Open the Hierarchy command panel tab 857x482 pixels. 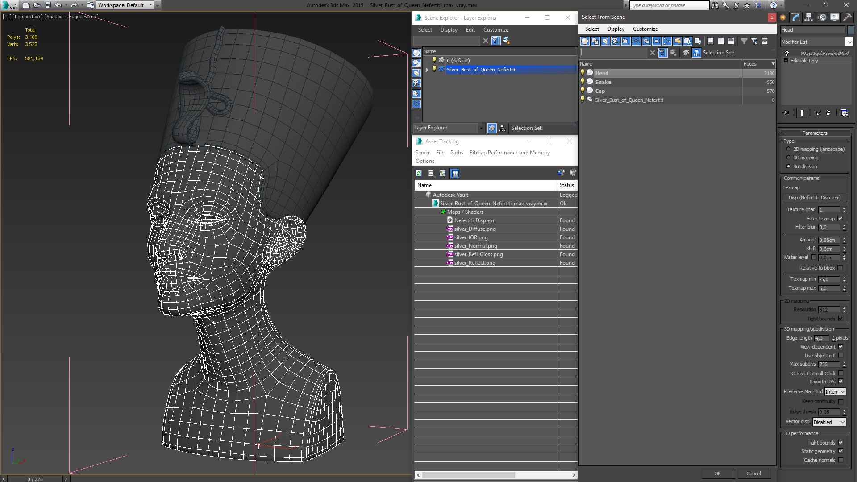tap(809, 17)
